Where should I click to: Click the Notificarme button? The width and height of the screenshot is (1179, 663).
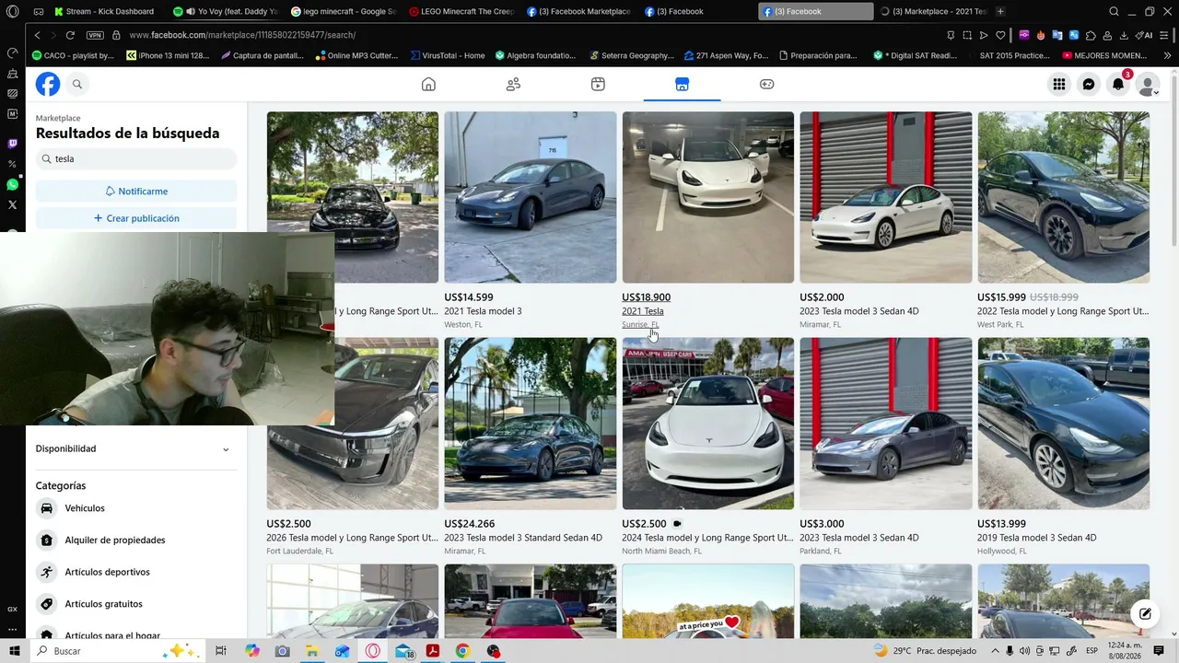pos(136,191)
